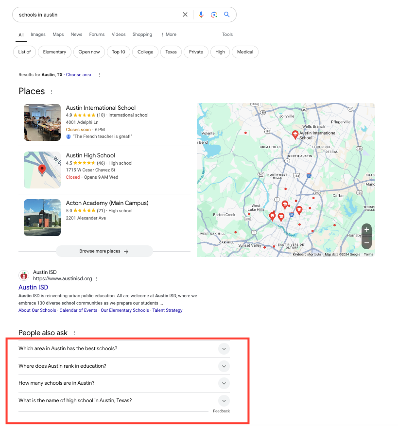Expand the More search categories menu

[x=169, y=34]
